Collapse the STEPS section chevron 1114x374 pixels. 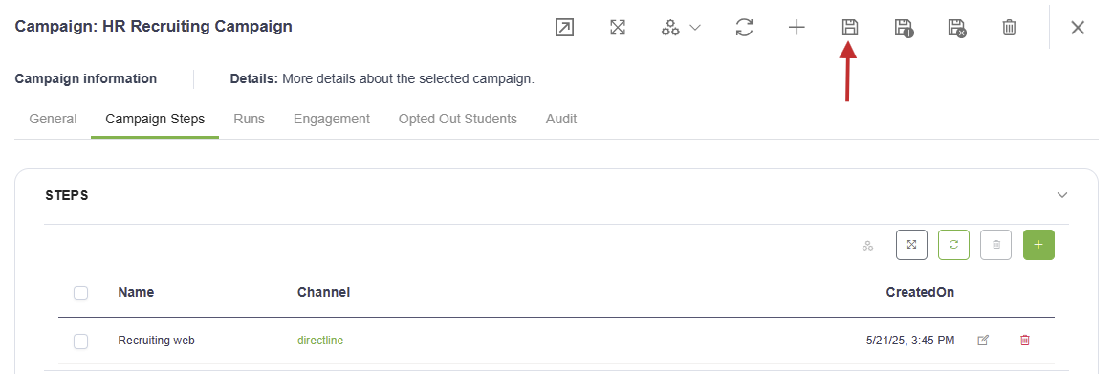click(x=1062, y=195)
